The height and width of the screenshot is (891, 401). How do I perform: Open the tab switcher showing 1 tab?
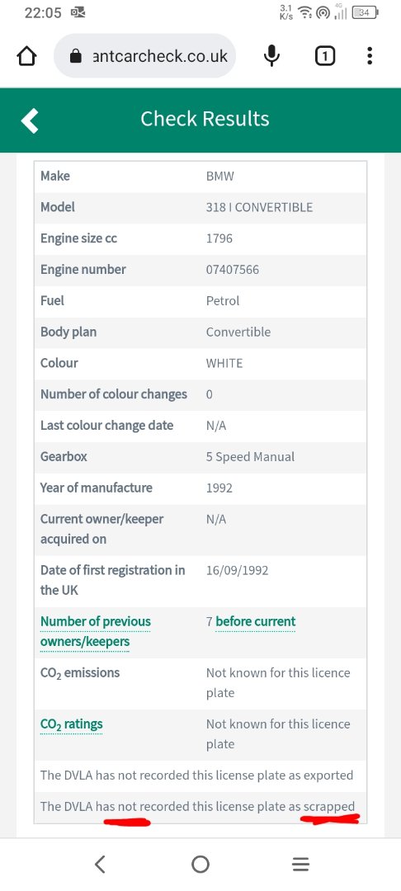coord(325,56)
